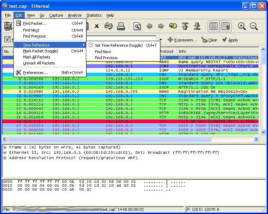Toggle auto scroll in live capture icon

[226, 26]
